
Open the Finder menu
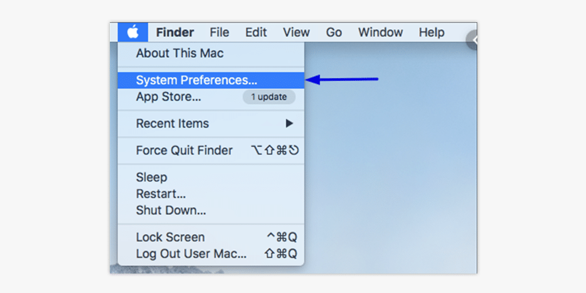pyautogui.click(x=175, y=33)
